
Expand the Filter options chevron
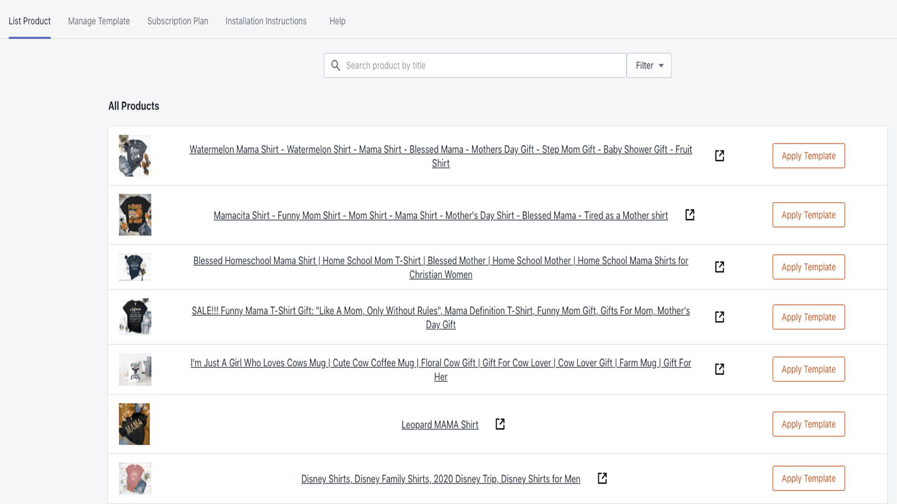click(662, 66)
